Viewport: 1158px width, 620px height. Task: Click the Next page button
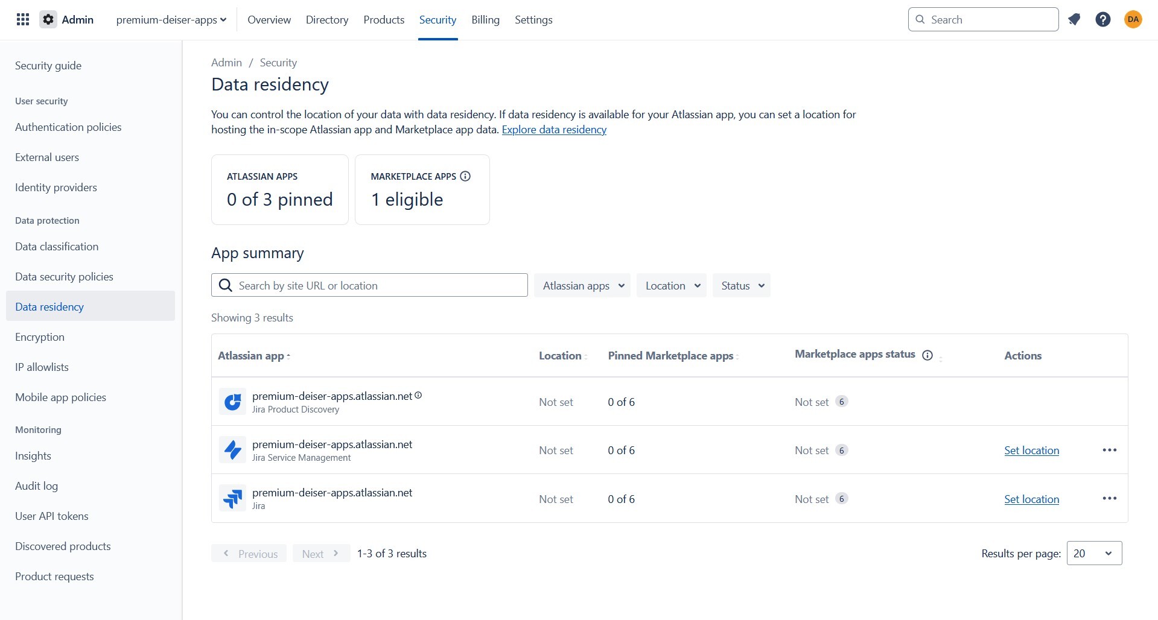(x=321, y=553)
